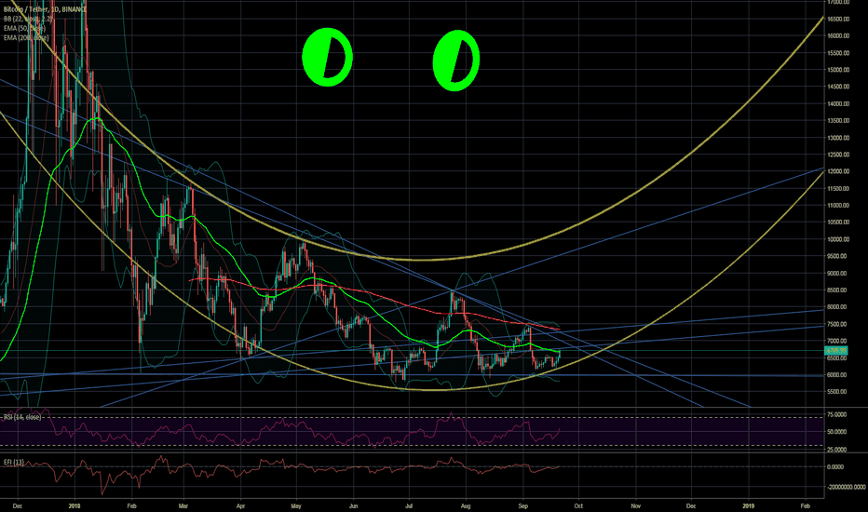
Task: Click the 10000.00 price axis label
Action: 838,239
